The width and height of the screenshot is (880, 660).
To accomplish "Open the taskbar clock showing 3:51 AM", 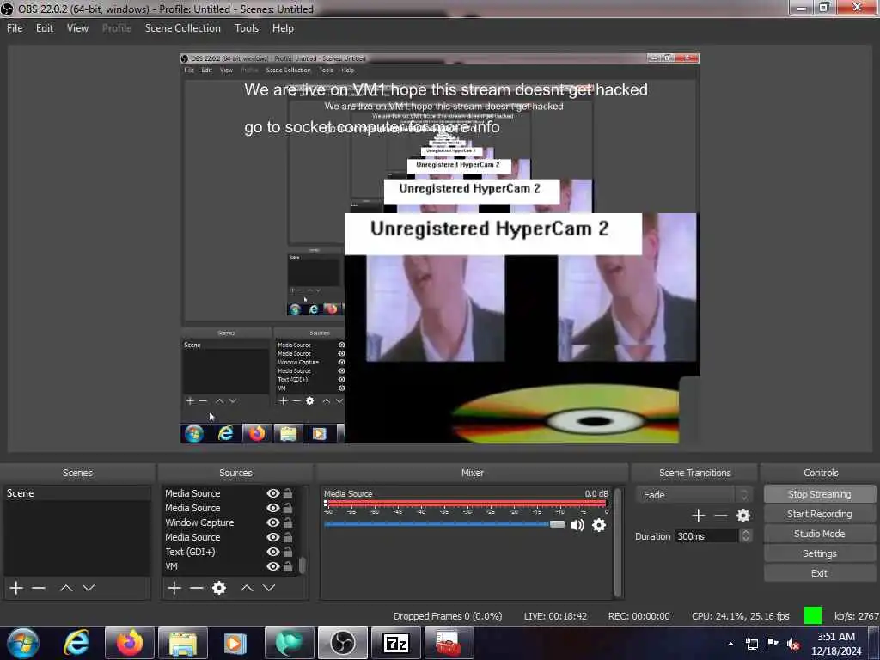I will (836, 644).
